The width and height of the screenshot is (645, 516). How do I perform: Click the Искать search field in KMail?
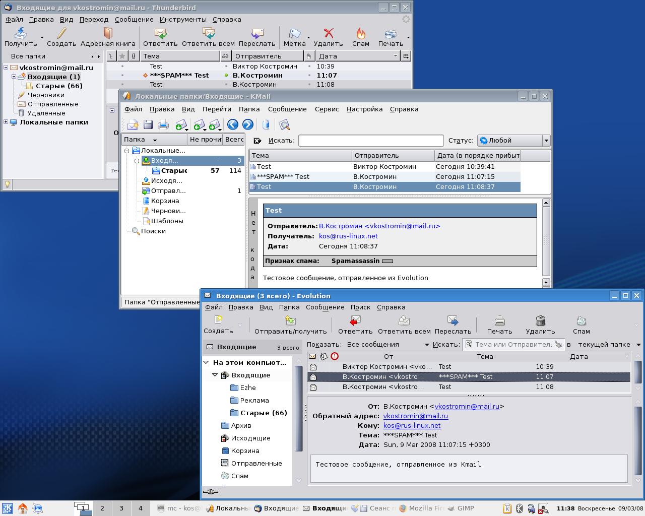point(371,141)
